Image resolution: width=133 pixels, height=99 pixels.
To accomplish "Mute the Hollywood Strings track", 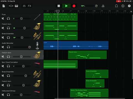I will click(x=3, y=95).
